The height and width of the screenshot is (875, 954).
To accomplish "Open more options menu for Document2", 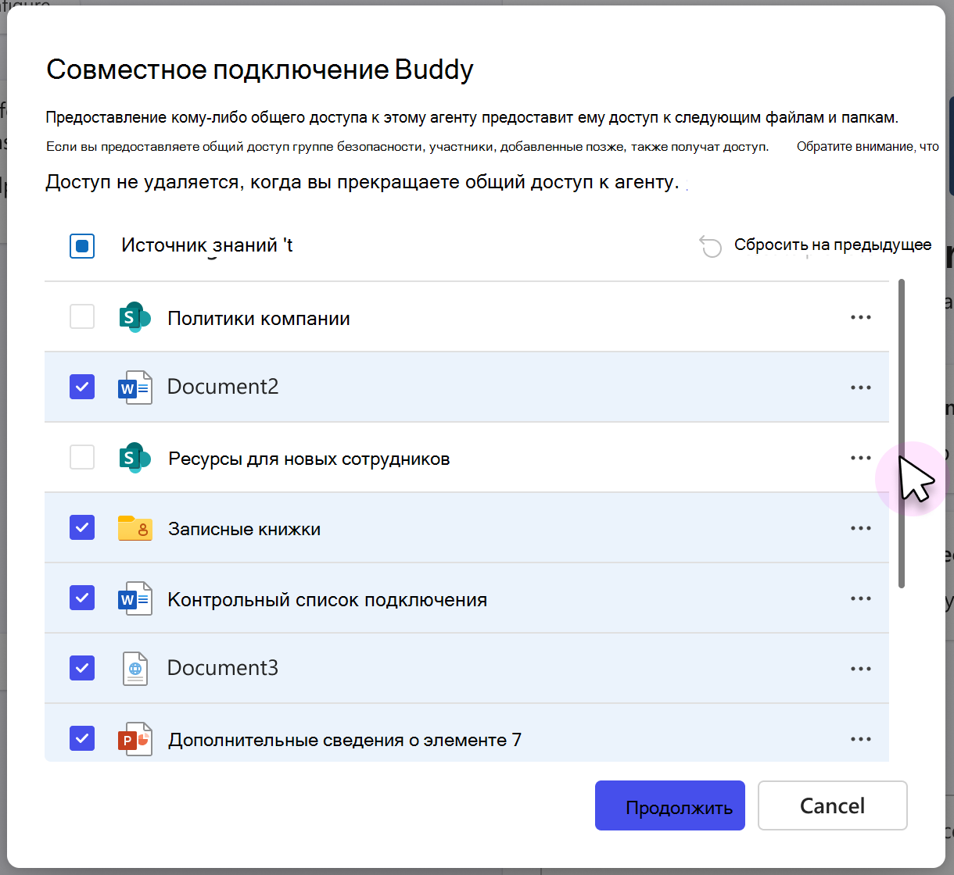I will pyautogui.click(x=861, y=388).
